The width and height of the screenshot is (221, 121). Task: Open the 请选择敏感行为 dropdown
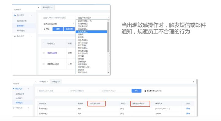[93, 18]
